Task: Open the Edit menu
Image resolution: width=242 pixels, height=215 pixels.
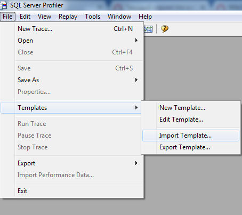Action: click(x=25, y=17)
